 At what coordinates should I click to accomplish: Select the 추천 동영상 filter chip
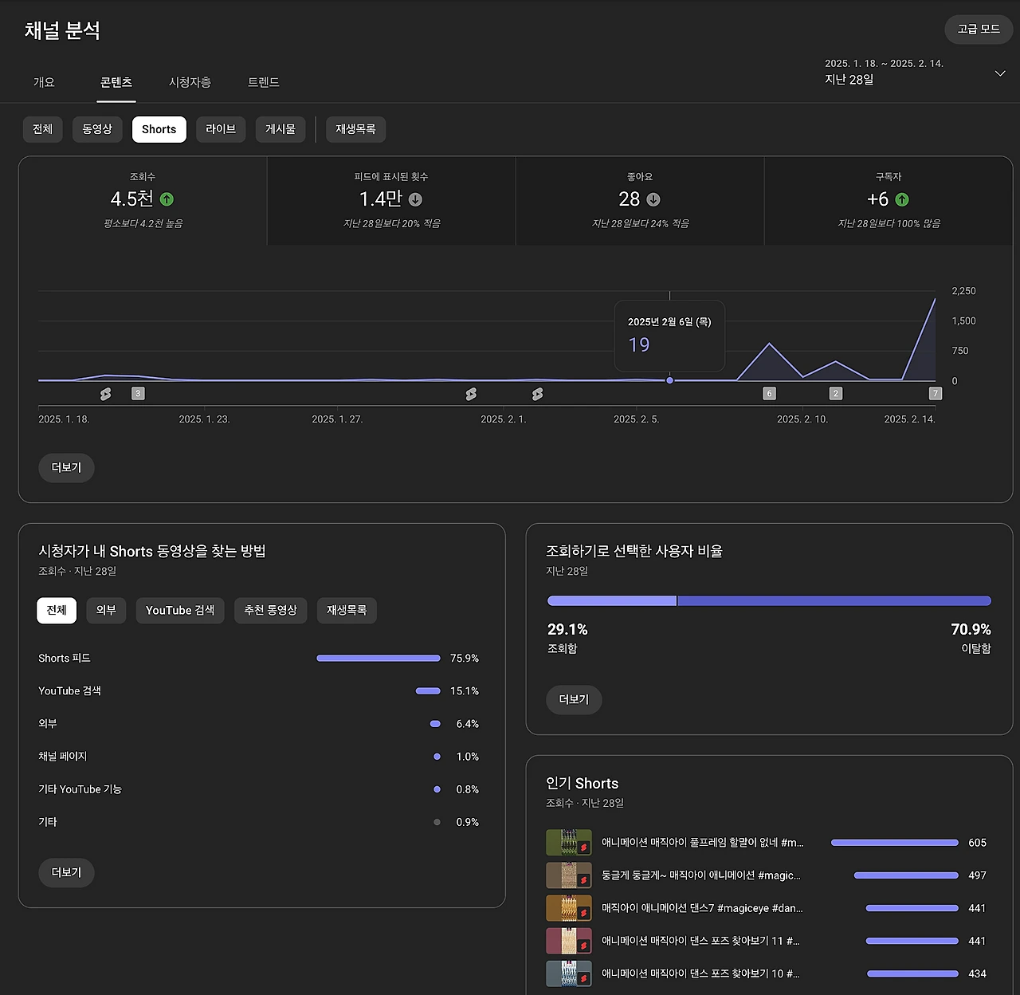270,611
